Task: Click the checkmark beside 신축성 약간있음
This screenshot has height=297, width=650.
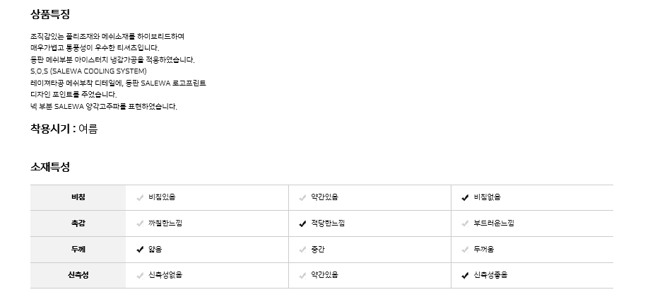Action: 302,275
